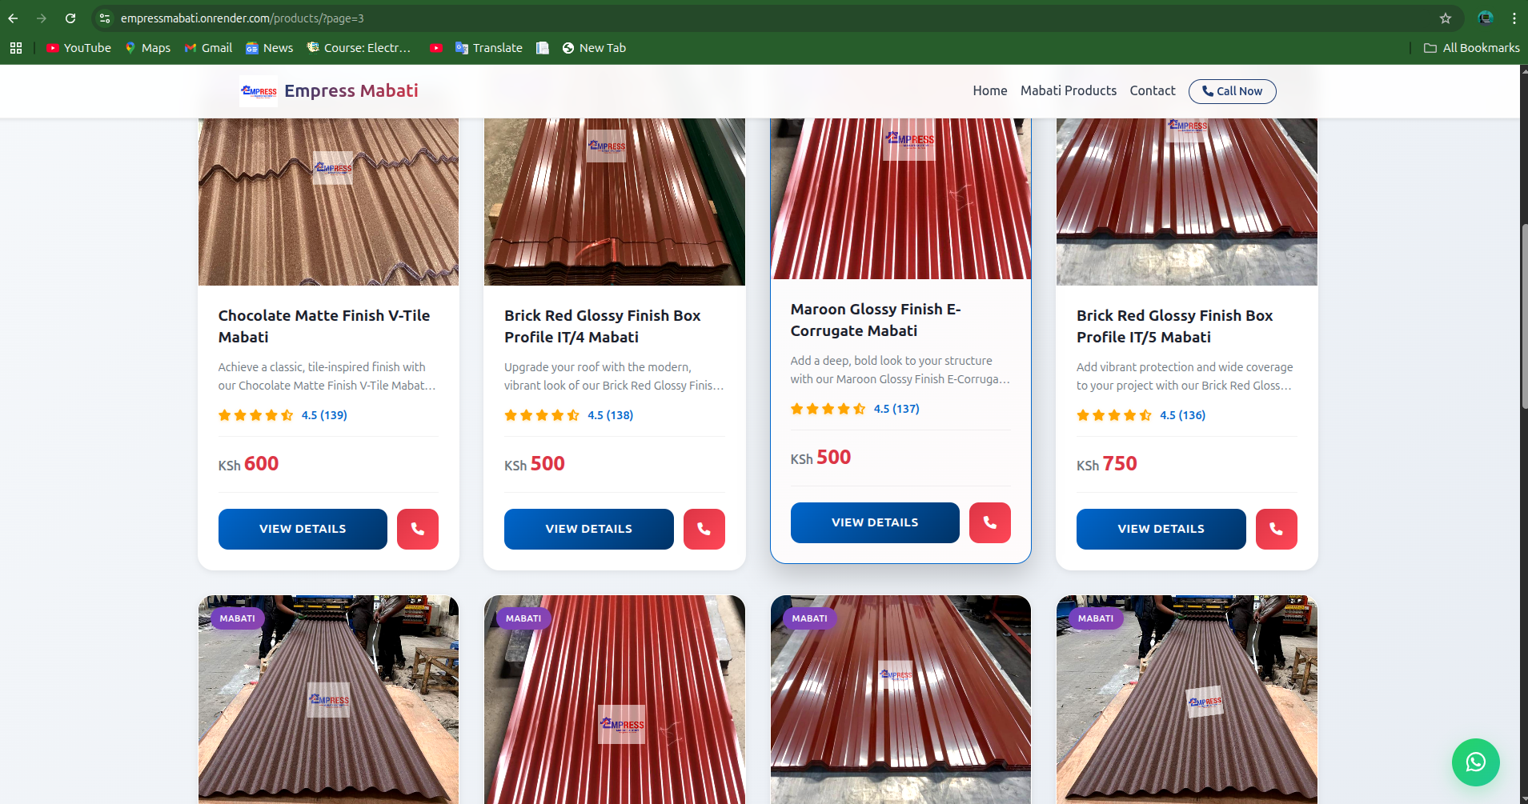Click the browser forward arrow

(x=42, y=18)
